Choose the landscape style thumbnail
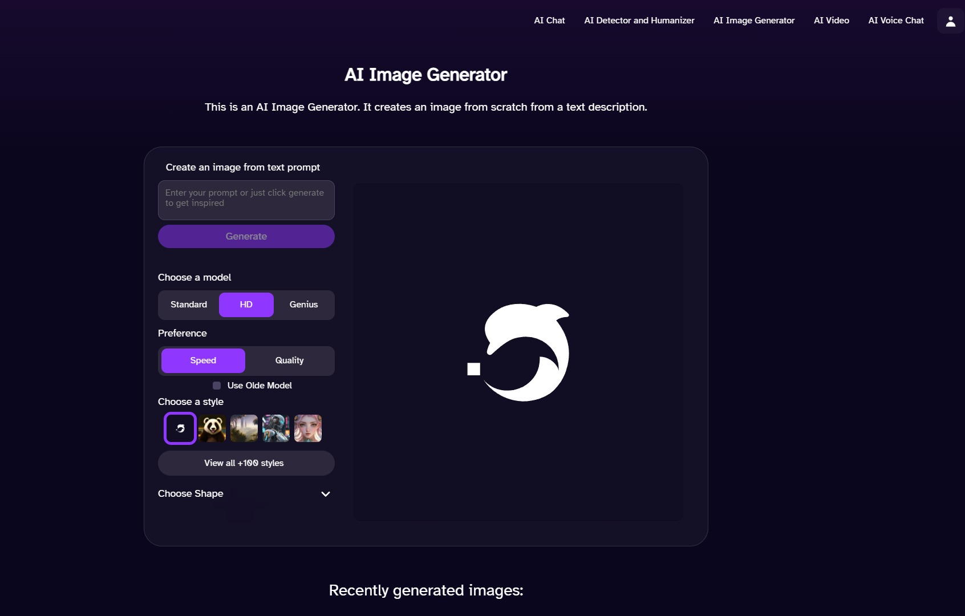This screenshot has height=616, width=965. (x=244, y=428)
